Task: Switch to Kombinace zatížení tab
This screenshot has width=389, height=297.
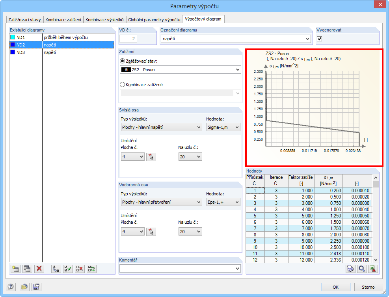Action: point(63,20)
